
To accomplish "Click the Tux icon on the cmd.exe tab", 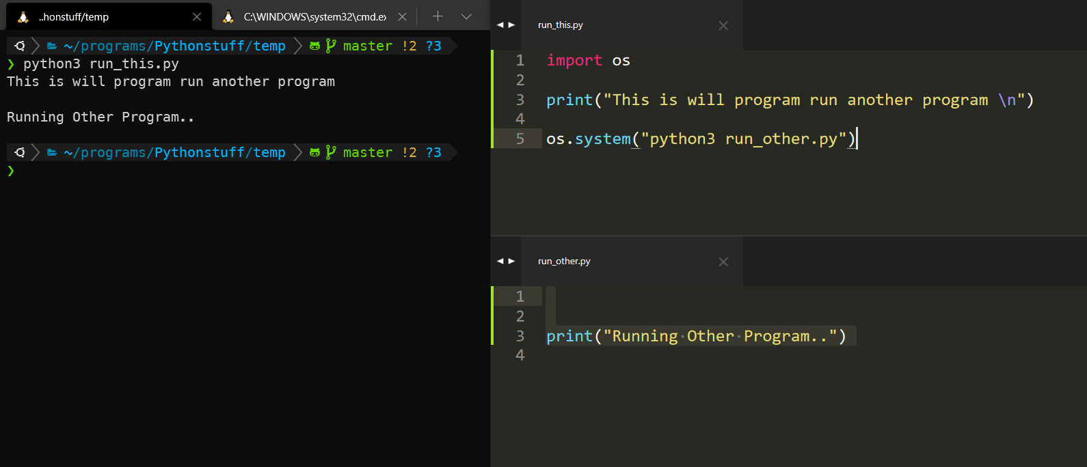I will [228, 17].
